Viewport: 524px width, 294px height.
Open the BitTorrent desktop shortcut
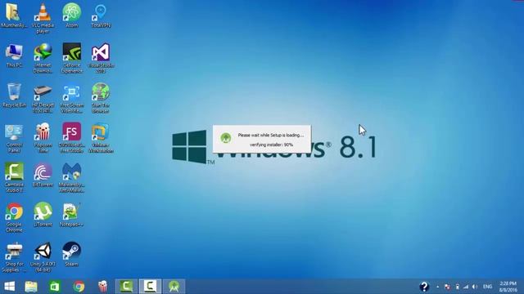(43, 175)
